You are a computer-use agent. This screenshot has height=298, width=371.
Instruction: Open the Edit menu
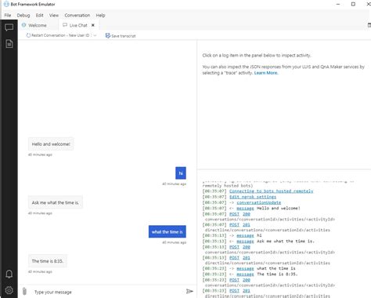pyautogui.click(x=40, y=15)
